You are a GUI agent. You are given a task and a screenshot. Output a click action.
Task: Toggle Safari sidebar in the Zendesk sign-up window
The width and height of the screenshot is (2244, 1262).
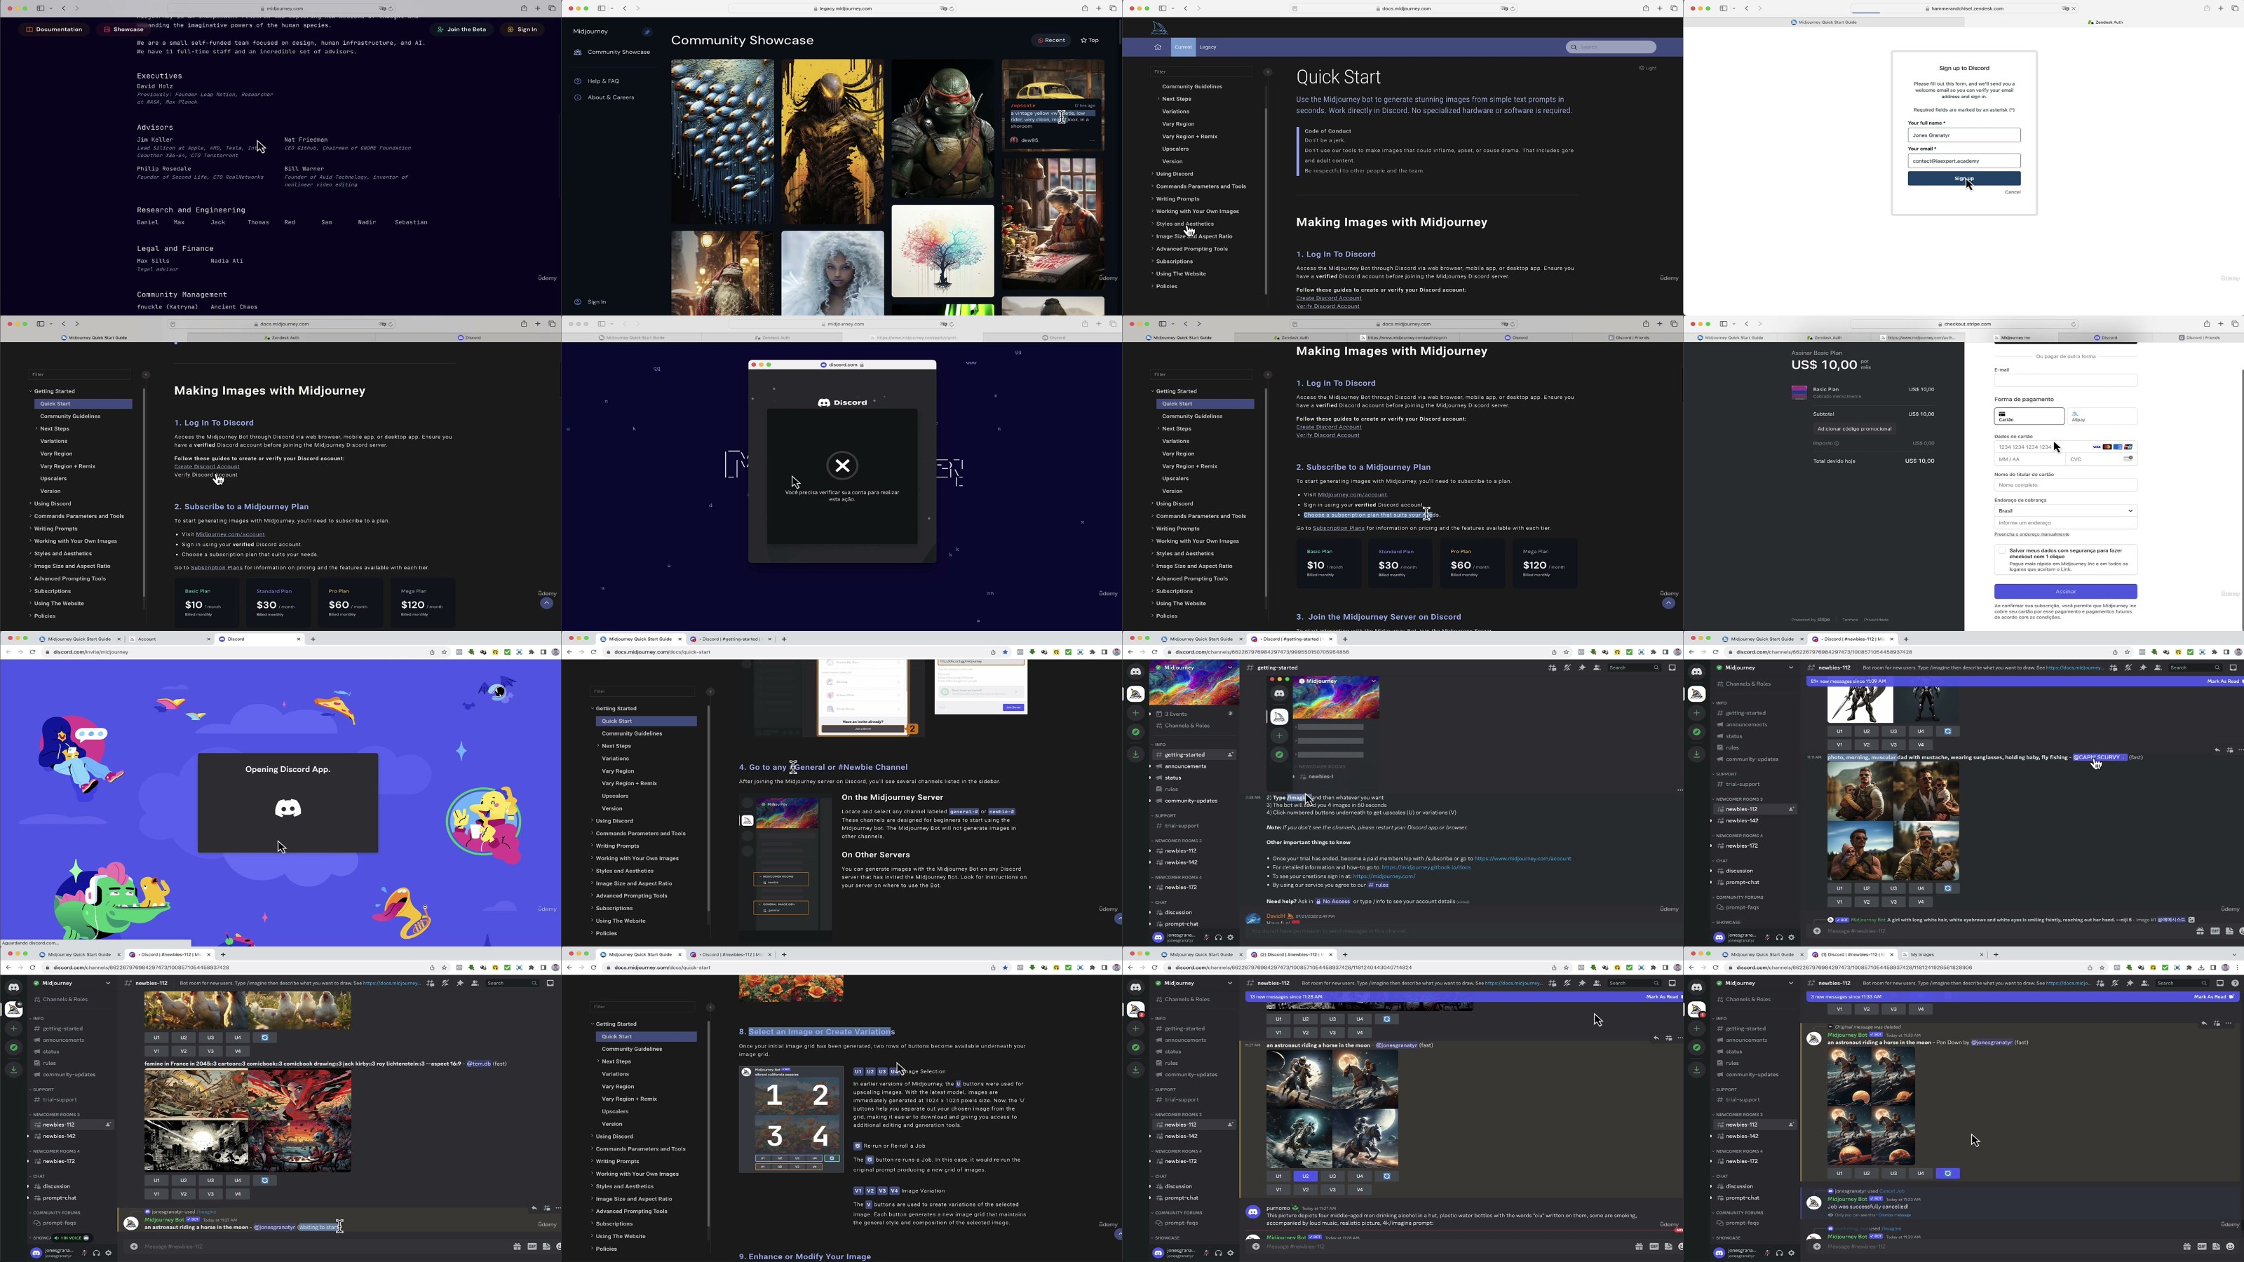pyautogui.click(x=1724, y=8)
